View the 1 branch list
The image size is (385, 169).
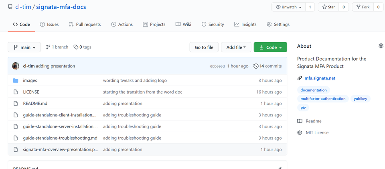coord(57,47)
